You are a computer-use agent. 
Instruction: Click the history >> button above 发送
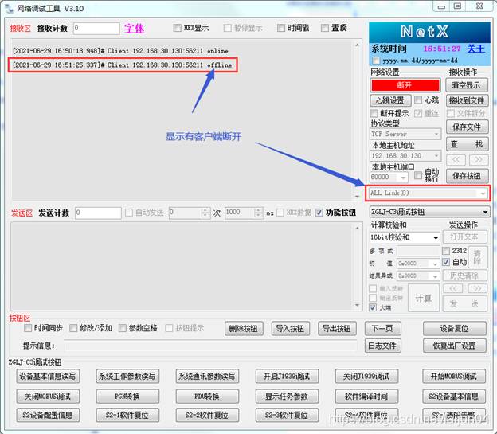point(478,288)
